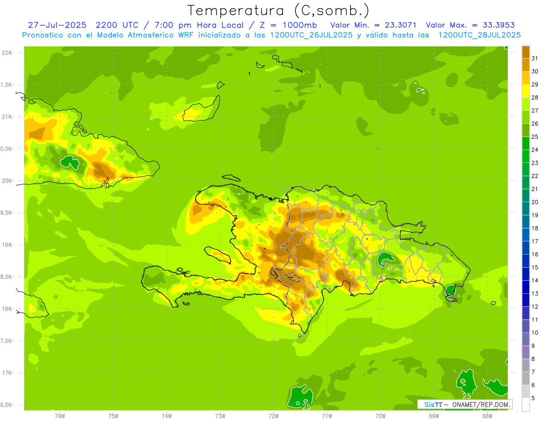Pick the brown legend swatch above 31
Viewport: 547px width, 422px height.
click(x=526, y=52)
